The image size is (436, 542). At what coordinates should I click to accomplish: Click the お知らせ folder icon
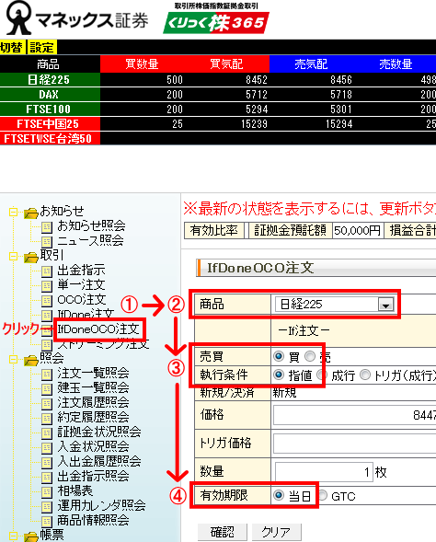point(30,213)
